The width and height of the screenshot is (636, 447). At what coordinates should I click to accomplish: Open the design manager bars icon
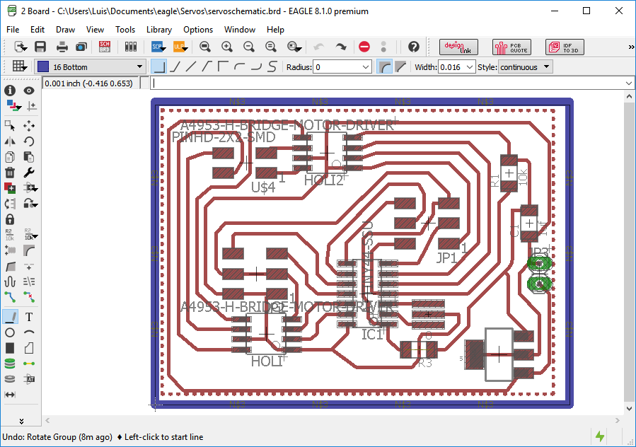point(131,47)
